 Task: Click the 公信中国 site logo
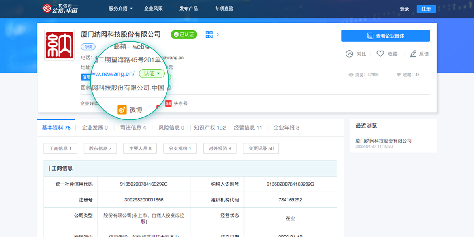60,8
